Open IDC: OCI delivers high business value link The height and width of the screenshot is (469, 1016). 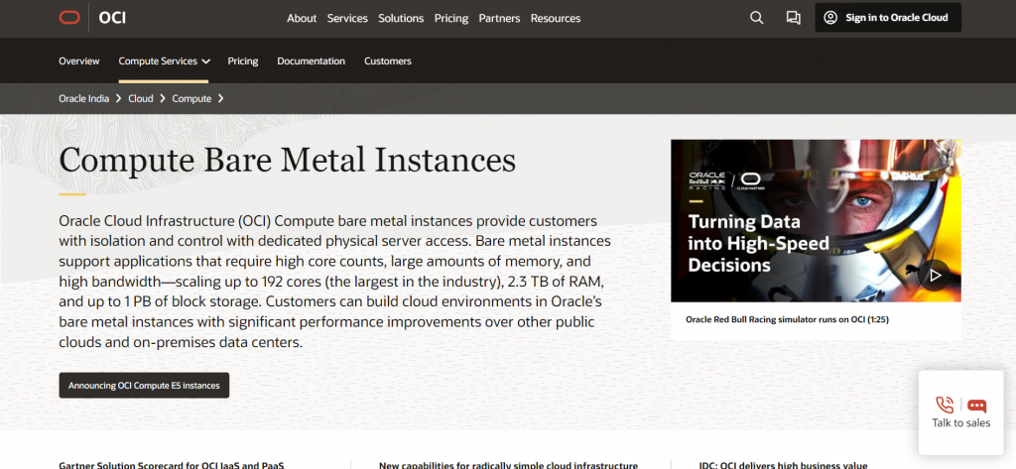(784, 465)
